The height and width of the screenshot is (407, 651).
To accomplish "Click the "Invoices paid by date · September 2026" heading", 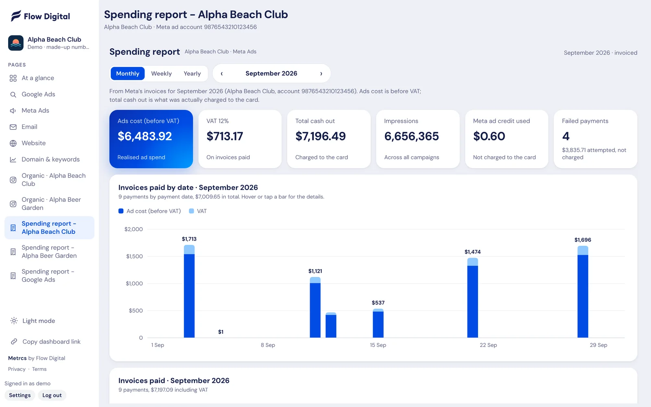I will point(188,188).
